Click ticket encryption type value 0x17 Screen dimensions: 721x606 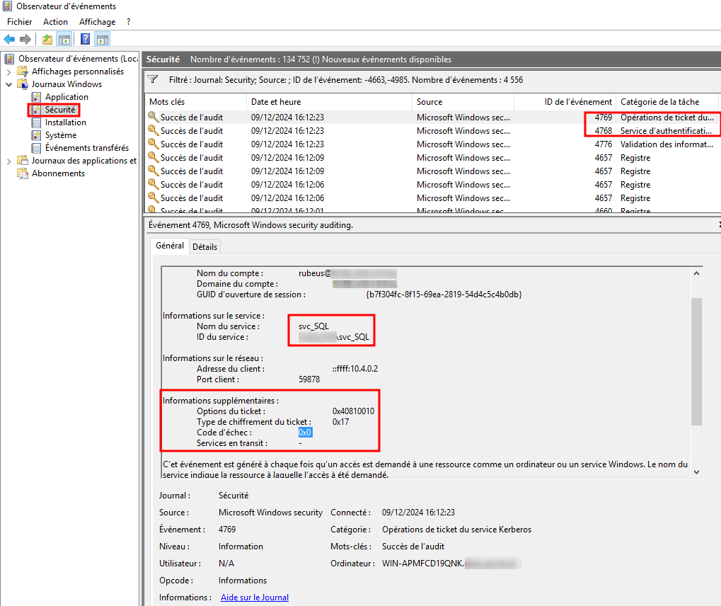[x=341, y=422]
